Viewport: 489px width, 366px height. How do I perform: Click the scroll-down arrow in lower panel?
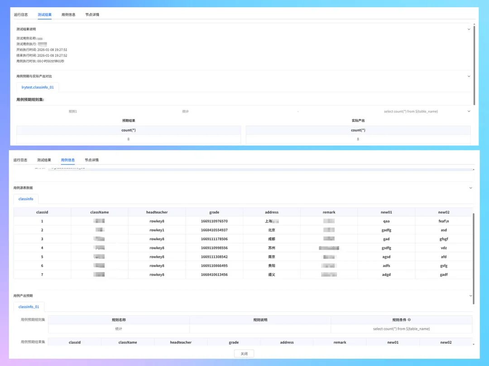click(474, 344)
